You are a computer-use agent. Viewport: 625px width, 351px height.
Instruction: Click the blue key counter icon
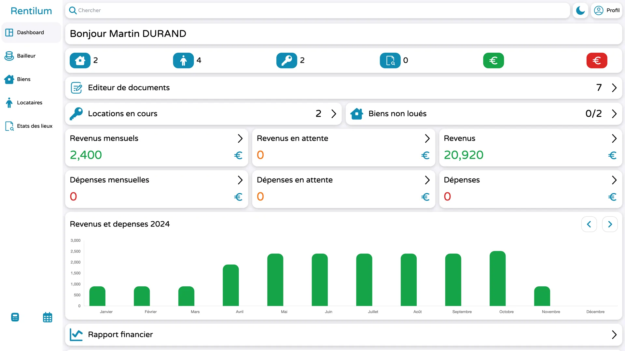tap(287, 60)
